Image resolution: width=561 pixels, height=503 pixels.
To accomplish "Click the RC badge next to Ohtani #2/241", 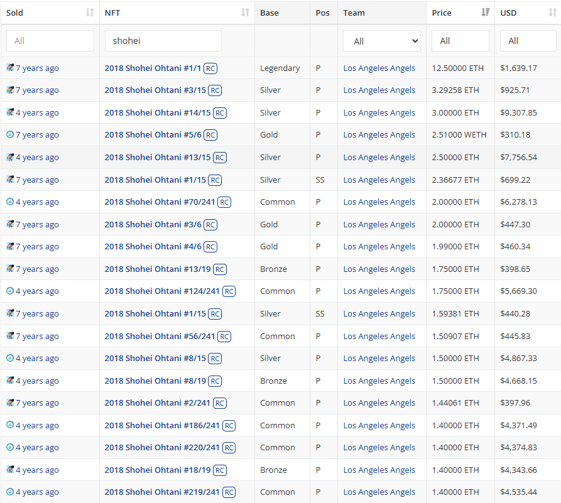I will pyautogui.click(x=220, y=403).
